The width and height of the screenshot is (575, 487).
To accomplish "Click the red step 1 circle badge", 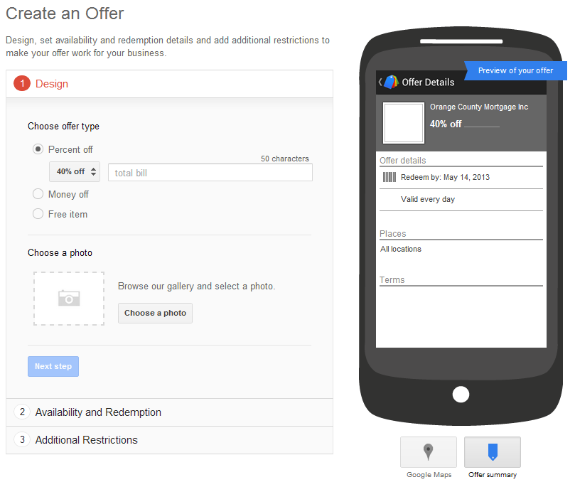I will [22, 83].
